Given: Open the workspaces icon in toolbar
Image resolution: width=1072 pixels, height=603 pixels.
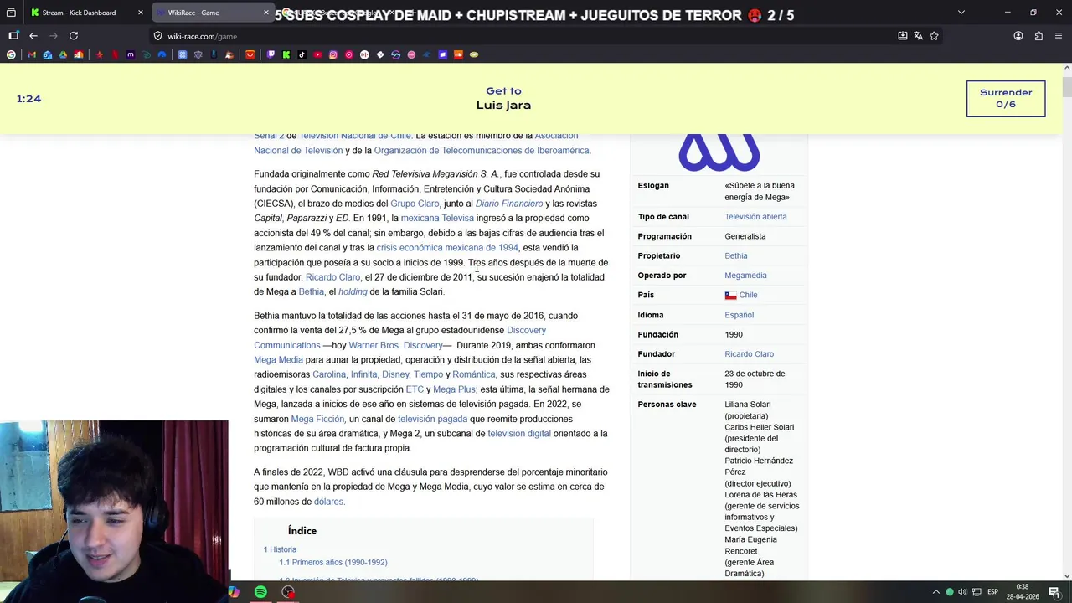Looking at the screenshot, I should [x=13, y=36].
